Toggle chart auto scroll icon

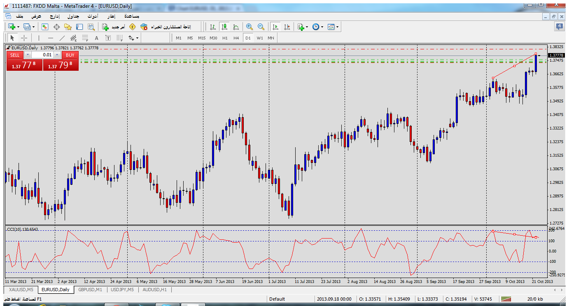(x=275, y=27)
